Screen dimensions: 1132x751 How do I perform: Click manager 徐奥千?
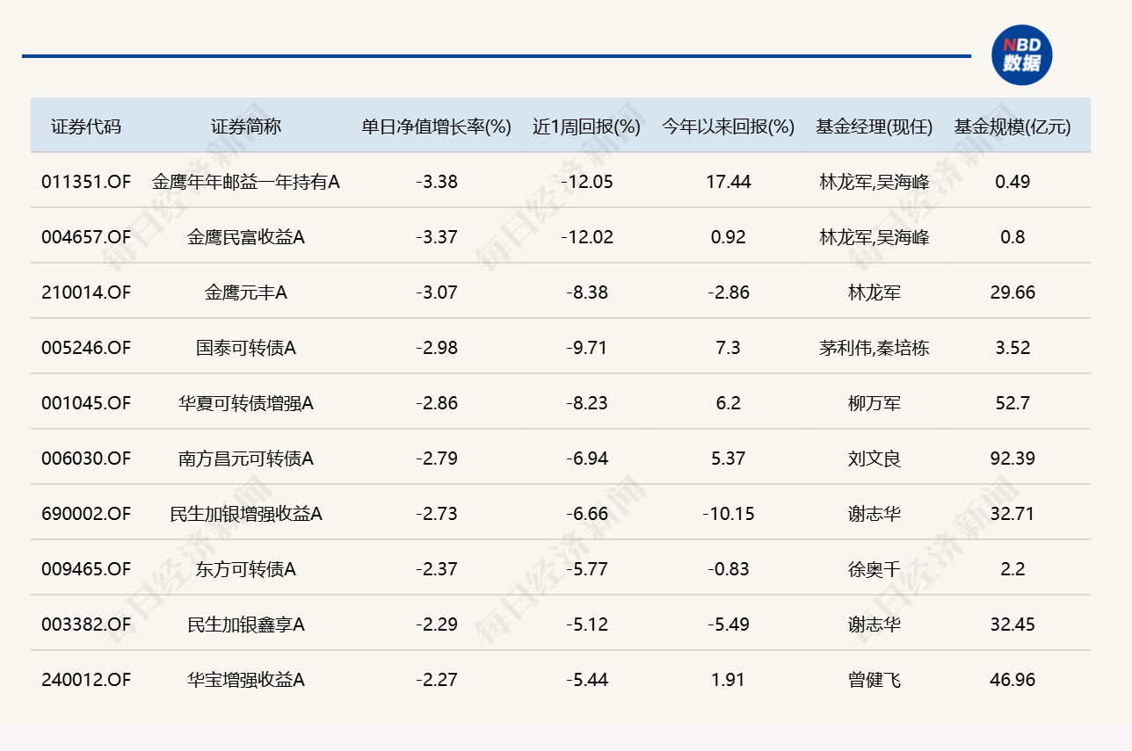874,569
